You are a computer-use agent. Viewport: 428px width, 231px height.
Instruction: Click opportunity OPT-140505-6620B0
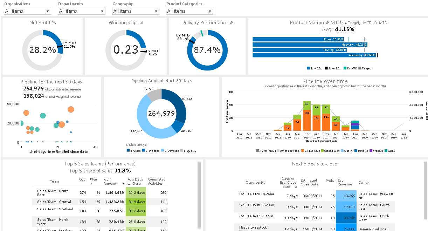point(257,205)
